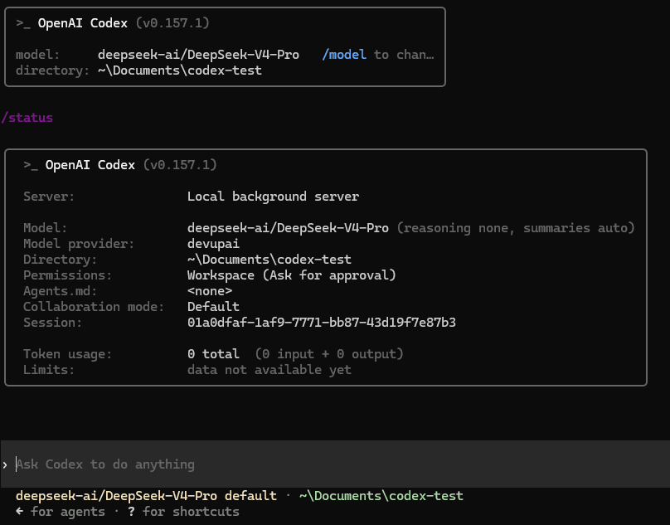Click 'data not available yet' limits text
Image resolution: width=670 pixels, height=525 pixels.
[269, 370]
